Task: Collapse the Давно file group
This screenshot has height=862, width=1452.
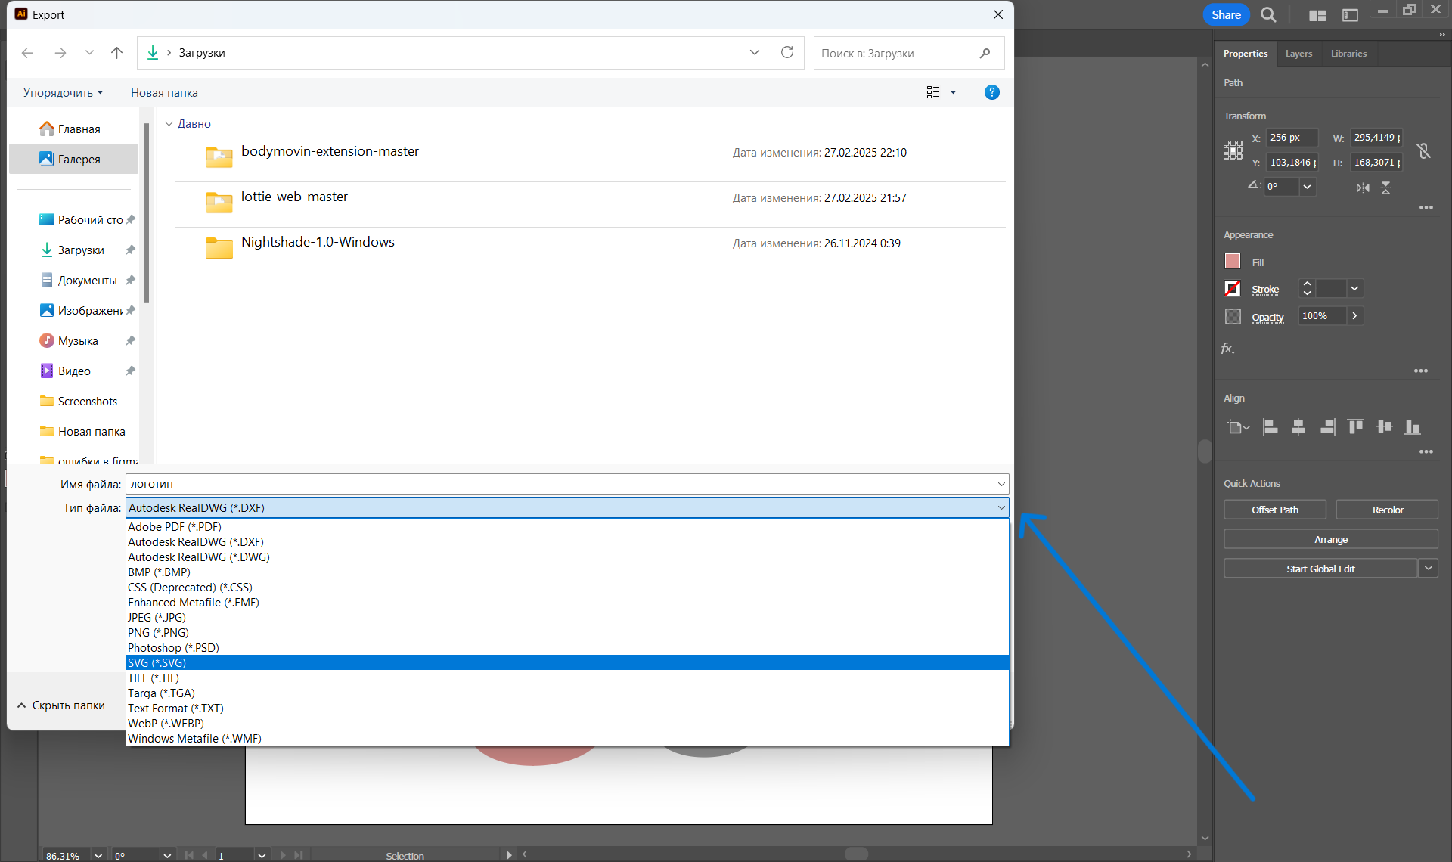Action: [x=169, y=124]
